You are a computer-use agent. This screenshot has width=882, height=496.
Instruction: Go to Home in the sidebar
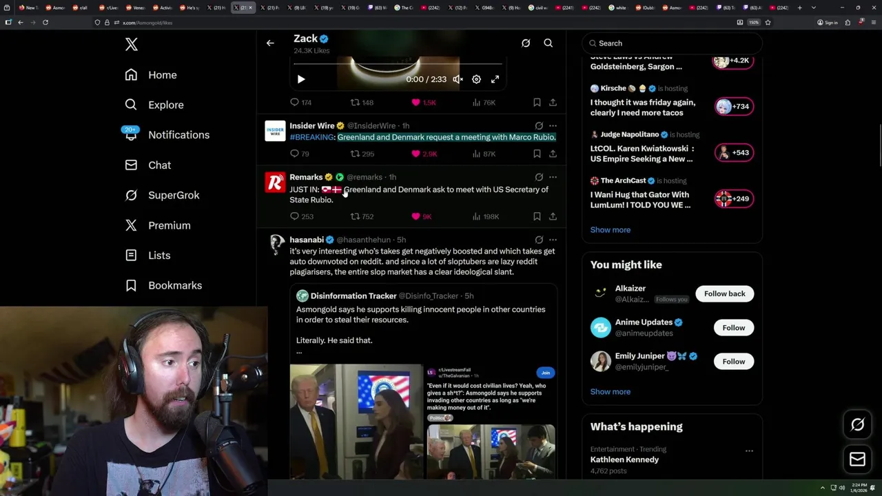click(x=151, y=75)
